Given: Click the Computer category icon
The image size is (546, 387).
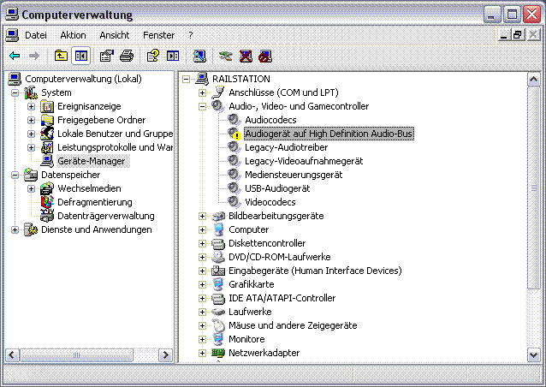Looking at the screenshot, I should pos(218,230).
